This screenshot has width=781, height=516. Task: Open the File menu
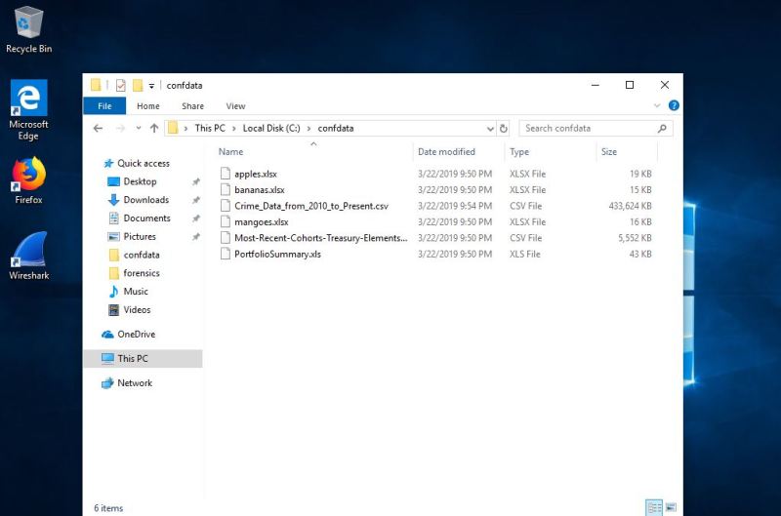[x=104, y=106]
